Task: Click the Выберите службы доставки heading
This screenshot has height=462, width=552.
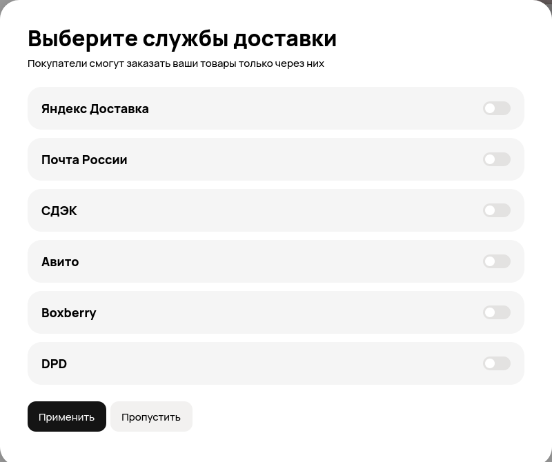Action: point(182,39)
